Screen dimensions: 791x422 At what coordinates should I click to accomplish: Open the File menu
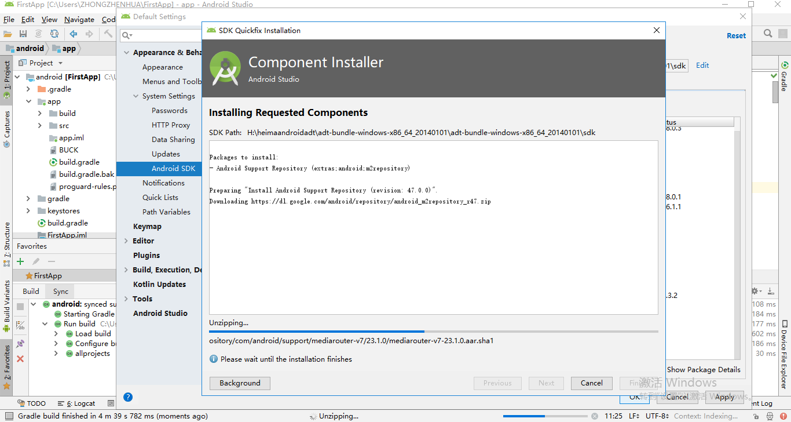[x=9, y=19]
